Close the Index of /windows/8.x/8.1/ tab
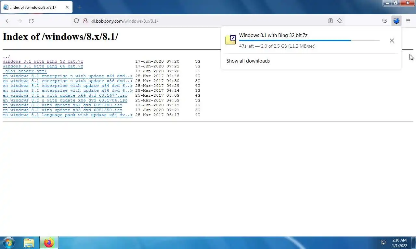Viewport: 416px width, 249px height. tap(67, 7)
